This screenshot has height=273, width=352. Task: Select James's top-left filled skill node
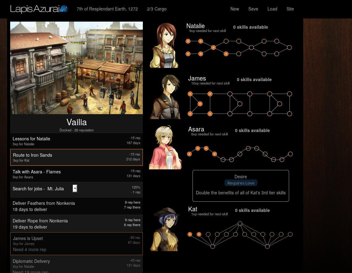[x=190, y=94]
